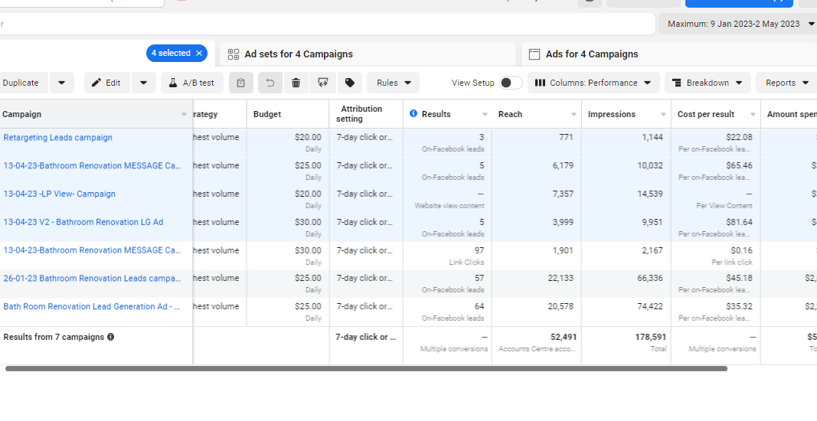Screen dimensions: 817x421
Task: Click the Edit button
Action: click(106, 83)
